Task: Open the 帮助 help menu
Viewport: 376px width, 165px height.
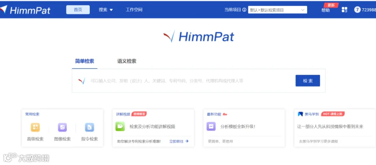Action: pos(325,10)
